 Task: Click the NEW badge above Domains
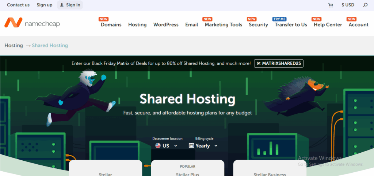[x=103, y=19]
